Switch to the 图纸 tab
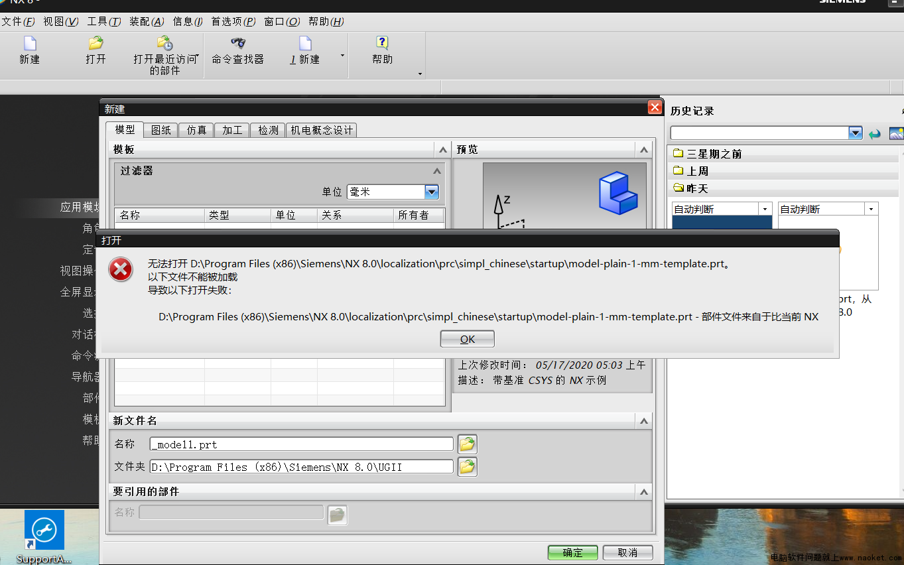Viewport: 904px width, 565px height. point(161,130)
